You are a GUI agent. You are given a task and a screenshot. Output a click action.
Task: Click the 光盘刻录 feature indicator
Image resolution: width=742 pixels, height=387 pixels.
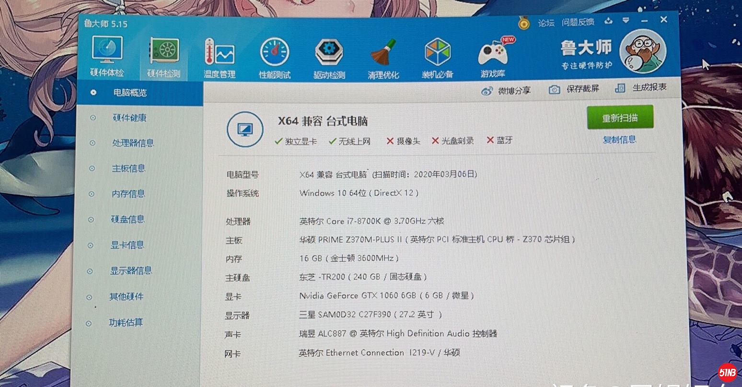click(x=452, y=141)
